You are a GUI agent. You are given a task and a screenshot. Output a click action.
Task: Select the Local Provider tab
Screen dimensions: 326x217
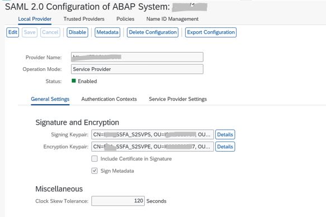pos(35,19)
